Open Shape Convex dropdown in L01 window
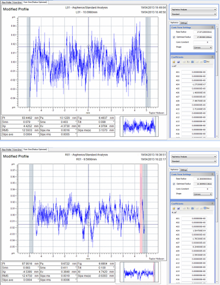Image resolution: width=220 pixels, height=285 pixels. click(203, 47)
